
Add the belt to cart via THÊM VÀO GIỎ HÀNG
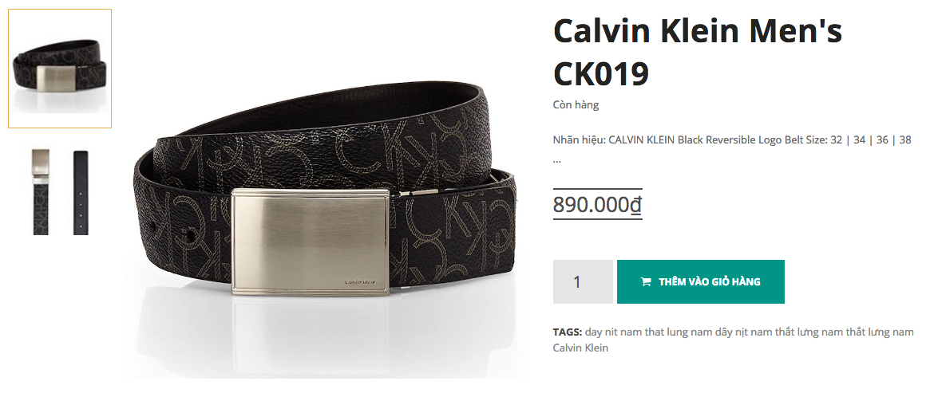click(x=700, y=282)
